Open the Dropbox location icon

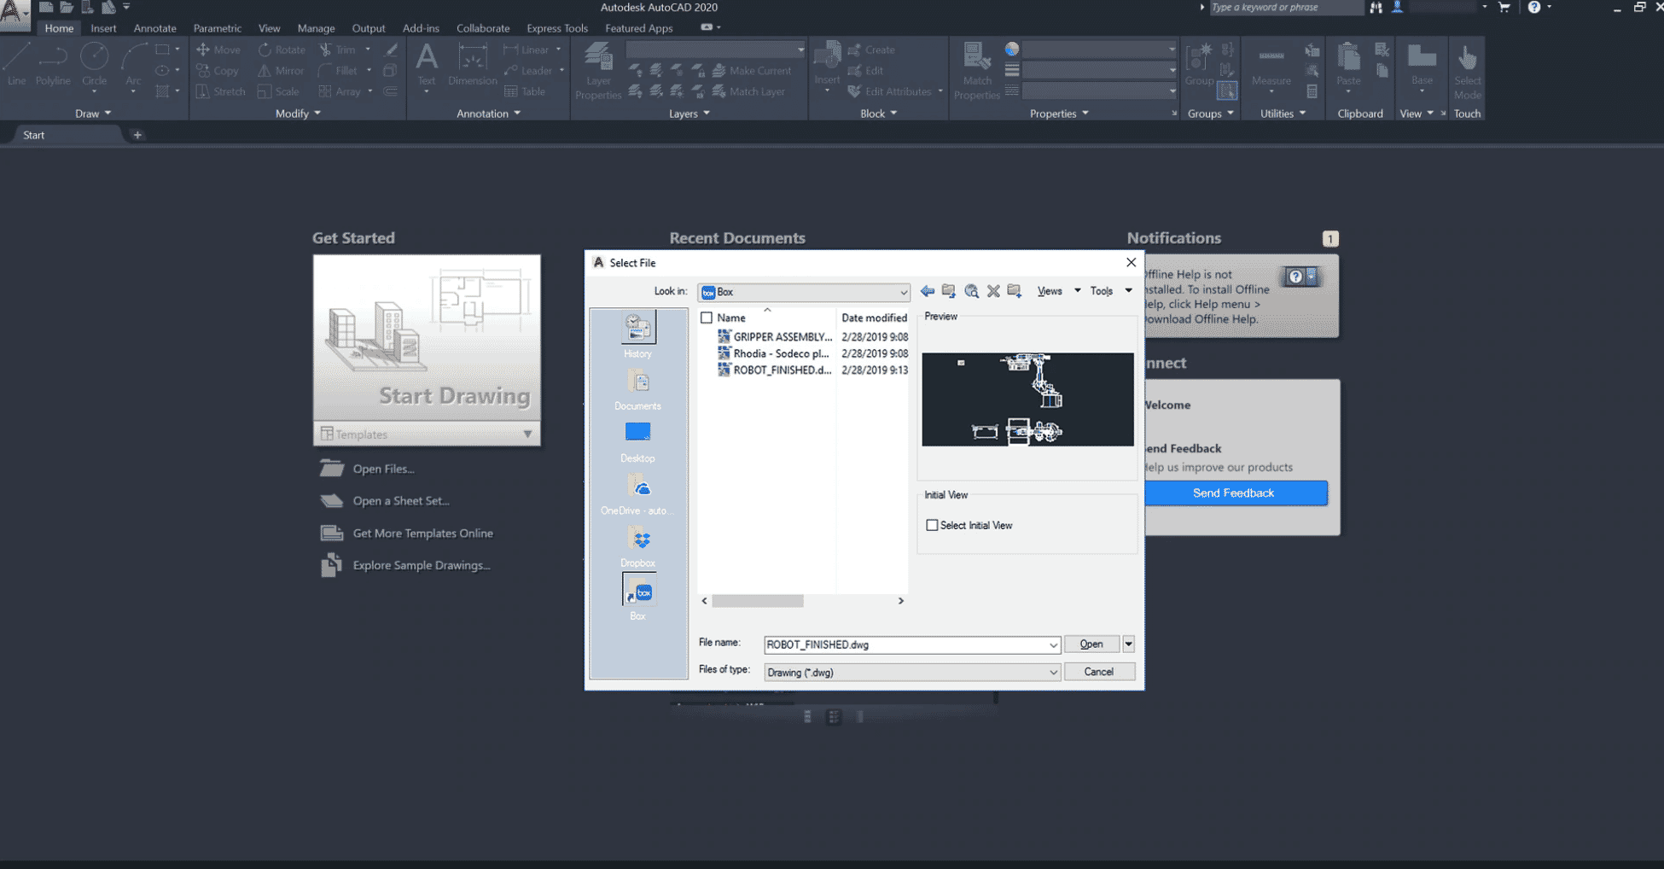638,540
